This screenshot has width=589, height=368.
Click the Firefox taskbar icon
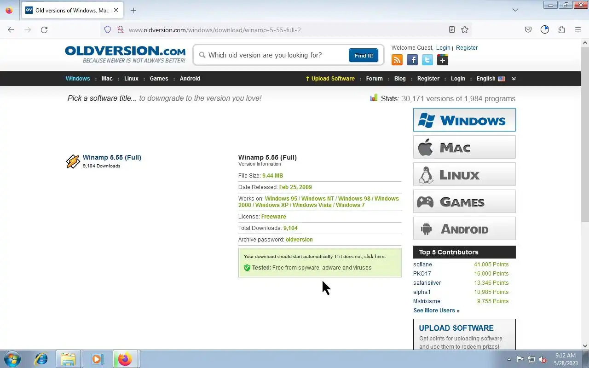(125, 359)
